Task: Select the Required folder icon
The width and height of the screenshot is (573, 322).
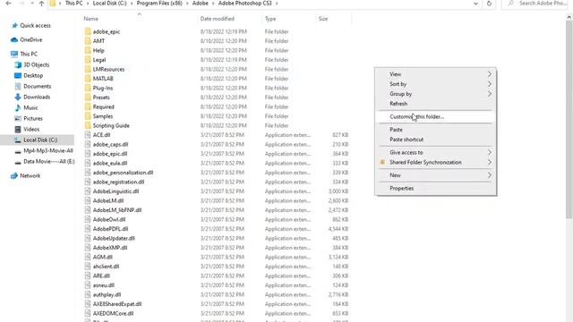Action: tap(88, 106)
